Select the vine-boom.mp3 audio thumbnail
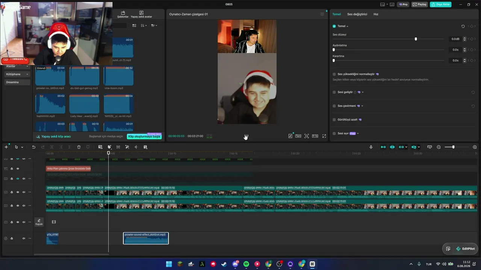This screenshot has width=481, height=270. click(x=118, y=75)
